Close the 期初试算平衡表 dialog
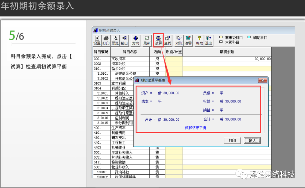 pos(263,80)
